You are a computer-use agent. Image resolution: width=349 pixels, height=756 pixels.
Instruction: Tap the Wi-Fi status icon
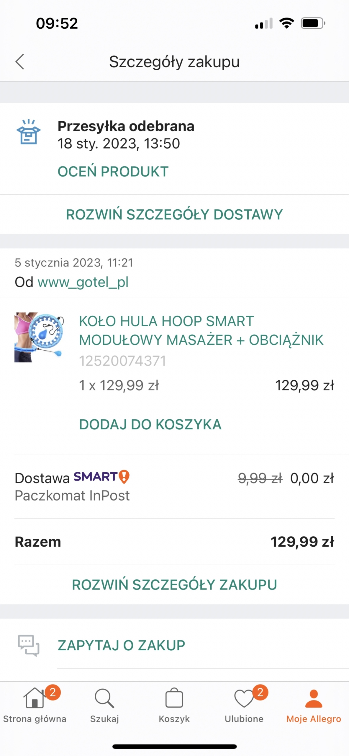click(286, 23)
